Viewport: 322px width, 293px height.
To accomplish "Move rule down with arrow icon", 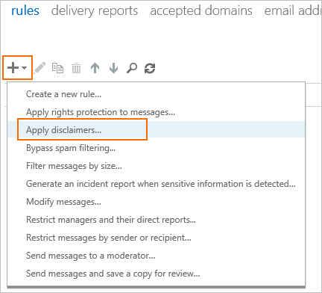I will tap(113, 68).
